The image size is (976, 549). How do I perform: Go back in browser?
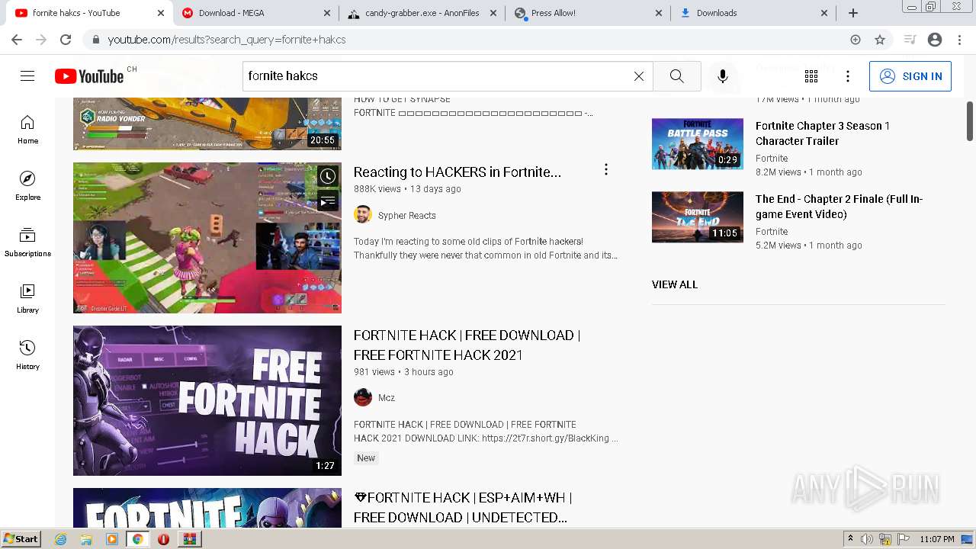coord(17,40)
